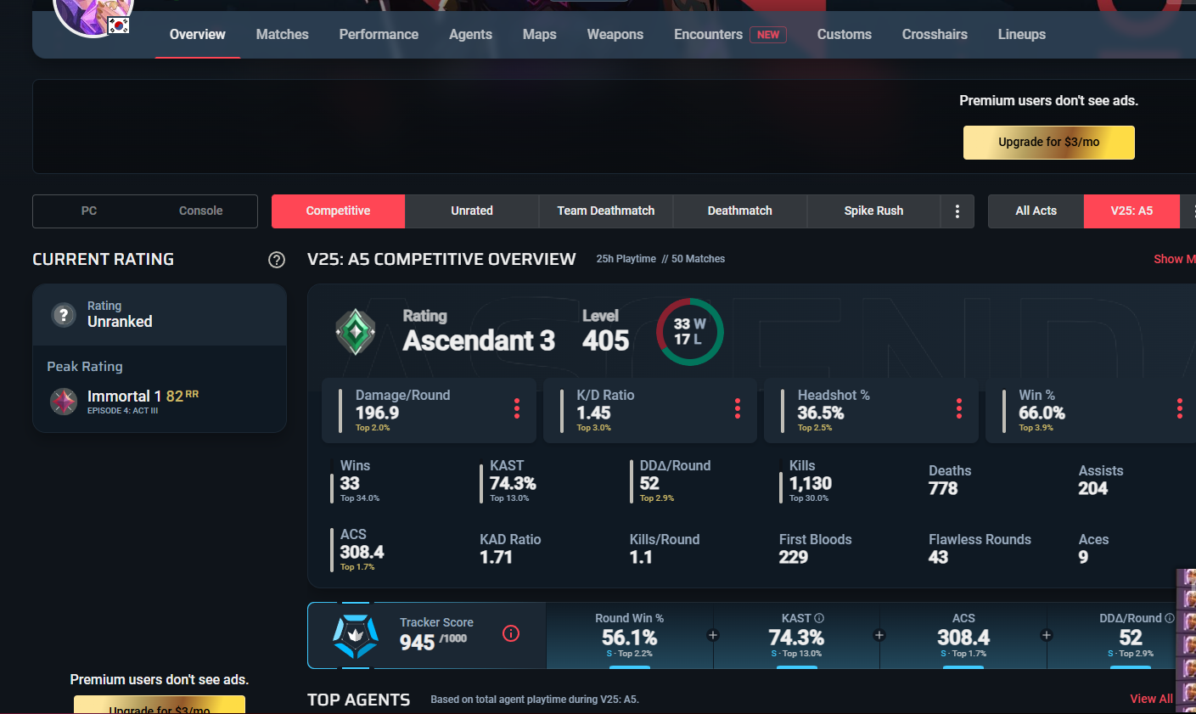The height and width of the screenshot is (714, 1196).
Task: Select the Spike Rush mode filter
Action: click(873, 211)
